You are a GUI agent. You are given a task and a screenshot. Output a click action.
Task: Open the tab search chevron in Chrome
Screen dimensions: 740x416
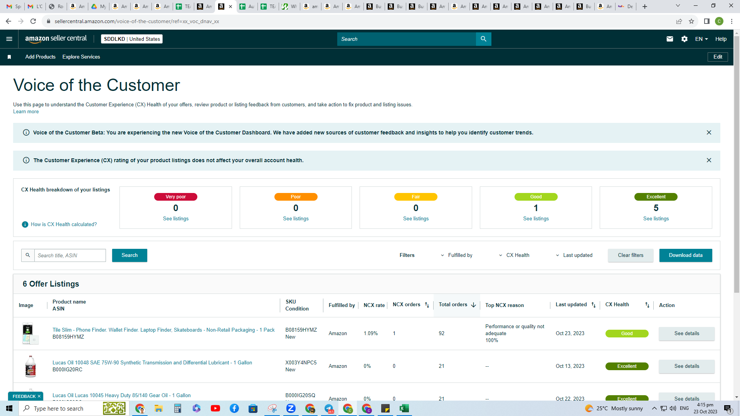click(x=678, y=6)
